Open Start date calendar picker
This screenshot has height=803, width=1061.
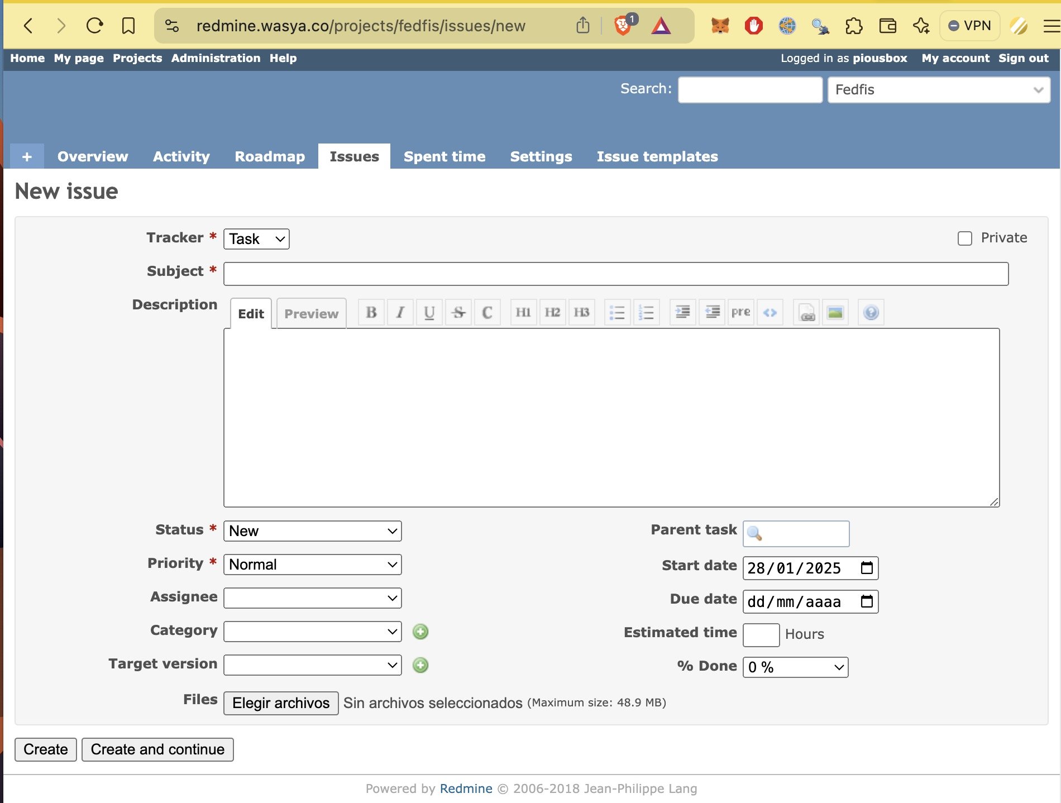point(867,568)
